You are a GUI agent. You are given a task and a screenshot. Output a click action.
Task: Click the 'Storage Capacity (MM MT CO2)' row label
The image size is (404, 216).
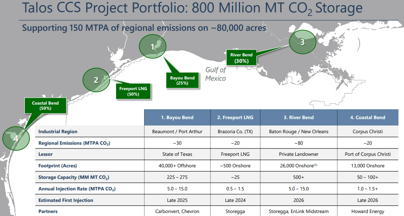click(x=74, y=177)
